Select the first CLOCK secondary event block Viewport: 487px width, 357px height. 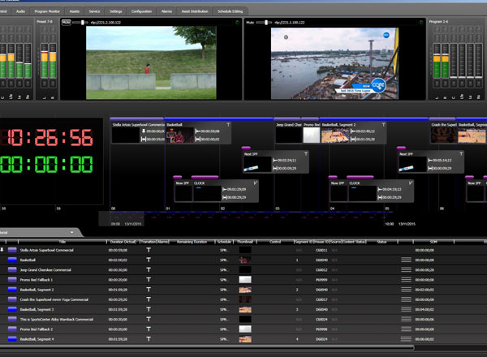pyautogui.click(x=226, y=191)
